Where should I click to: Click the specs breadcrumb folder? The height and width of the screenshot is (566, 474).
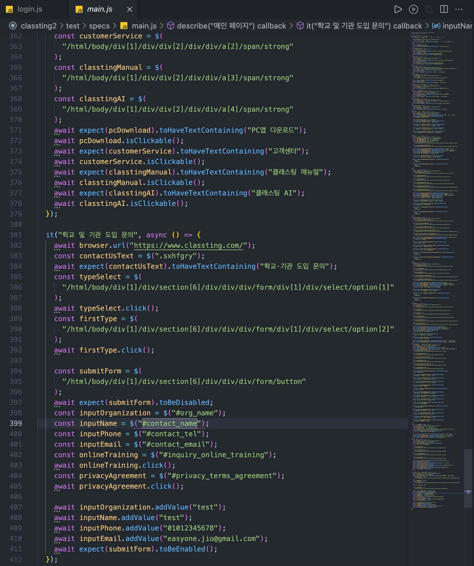(x=99, y=26)
